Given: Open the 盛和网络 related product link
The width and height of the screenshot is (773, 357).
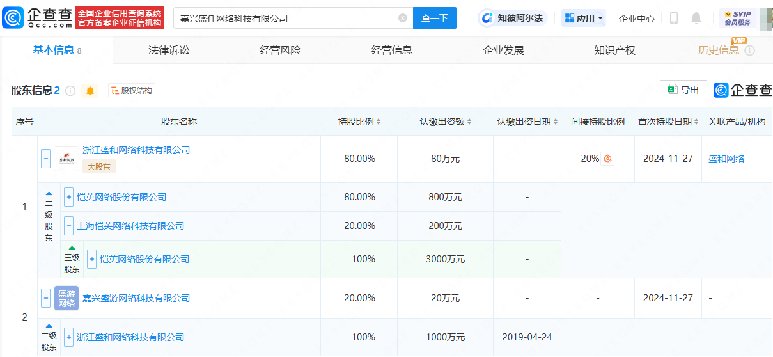Looking at the screenshot, I should pos(726,159).
